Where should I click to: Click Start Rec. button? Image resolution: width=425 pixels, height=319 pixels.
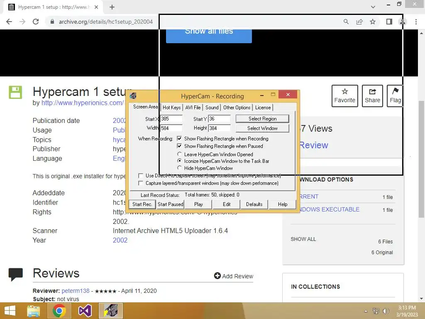[142, 204]
